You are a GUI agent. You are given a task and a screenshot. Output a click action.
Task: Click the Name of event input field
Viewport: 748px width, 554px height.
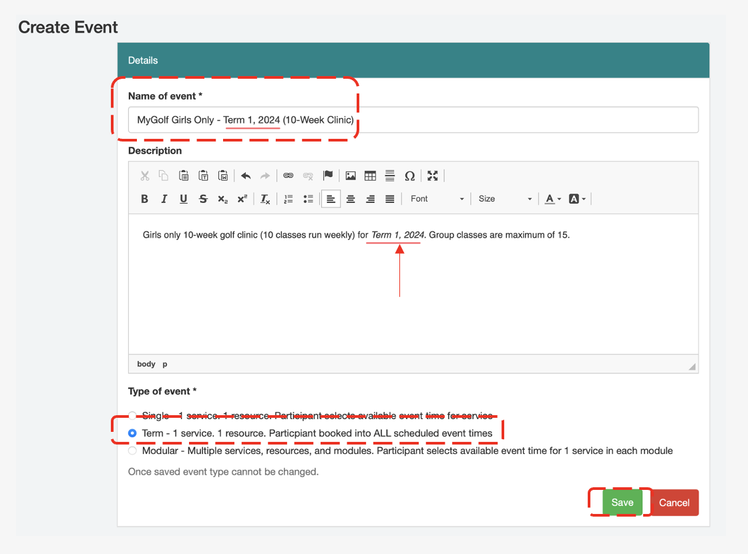click(x=413, y=119)
